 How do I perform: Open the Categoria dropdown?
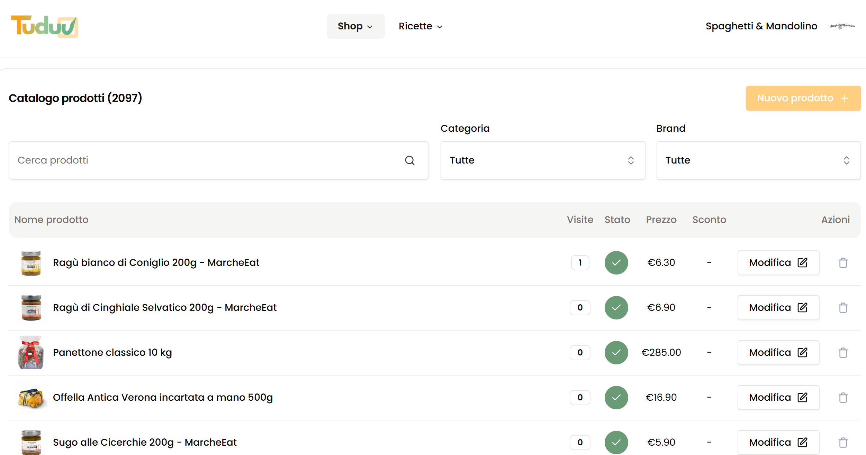543,160
